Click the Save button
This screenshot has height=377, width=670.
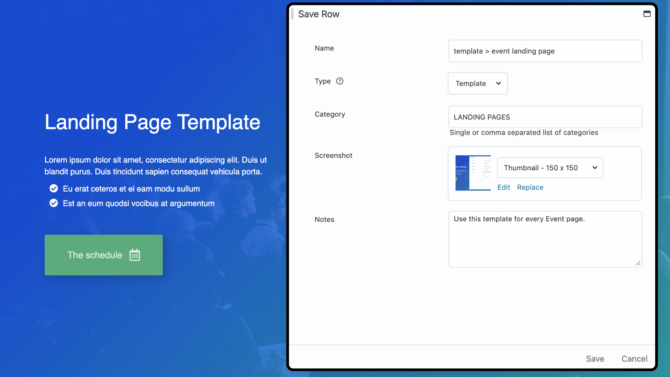point(595,359)
